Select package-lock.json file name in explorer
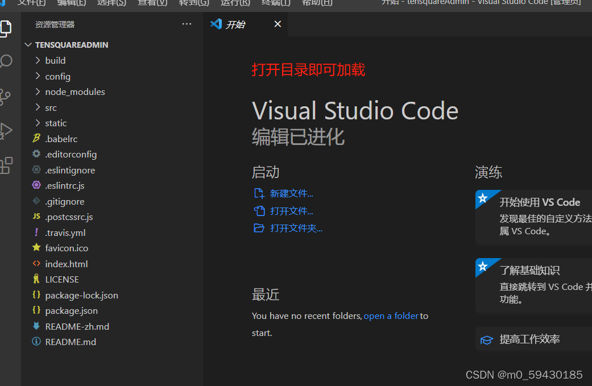Viewport: 592px width, 386px height. pos(81,295)
